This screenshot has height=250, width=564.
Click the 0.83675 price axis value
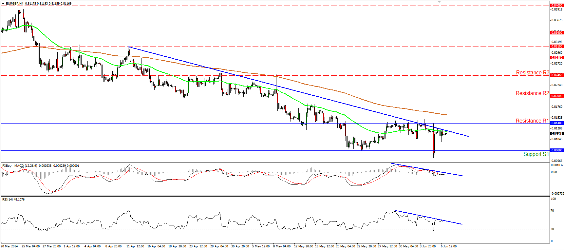pos(557,20)
